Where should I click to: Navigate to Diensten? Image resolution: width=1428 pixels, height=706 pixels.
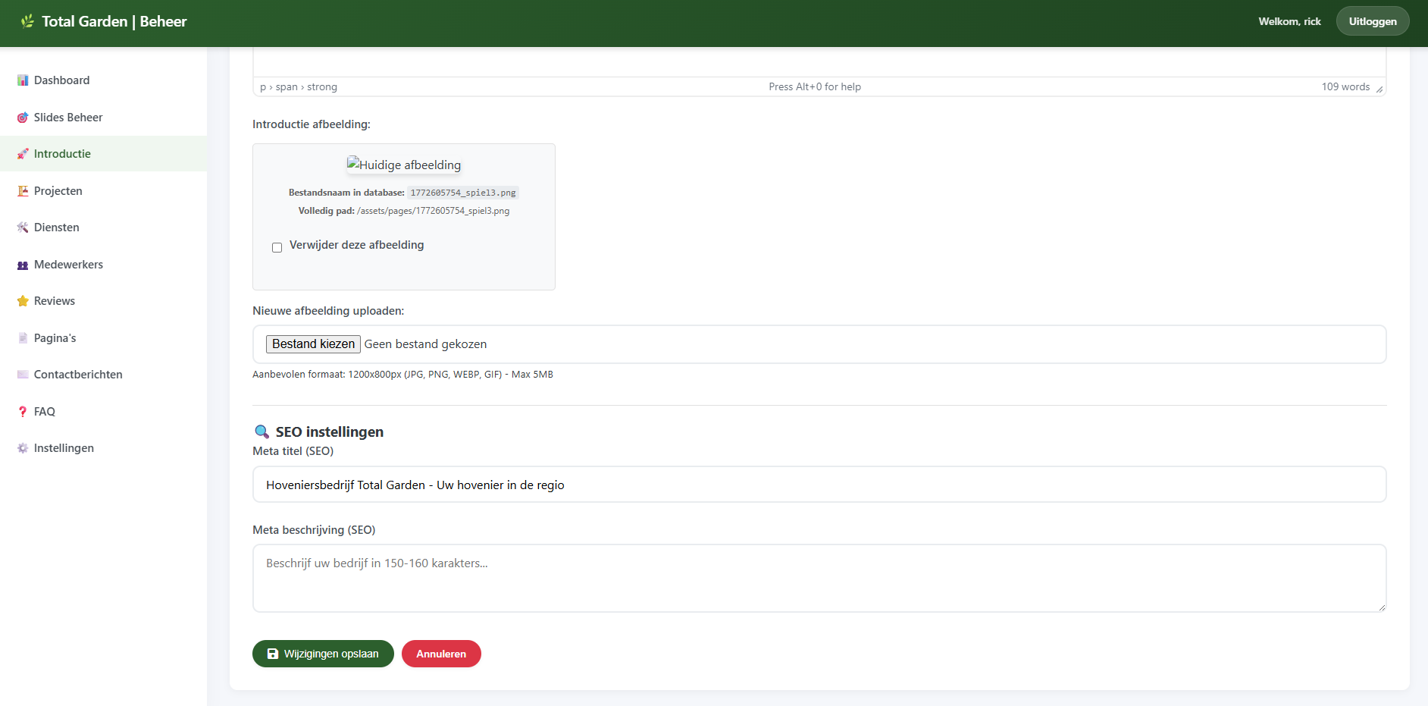point(103,227)
